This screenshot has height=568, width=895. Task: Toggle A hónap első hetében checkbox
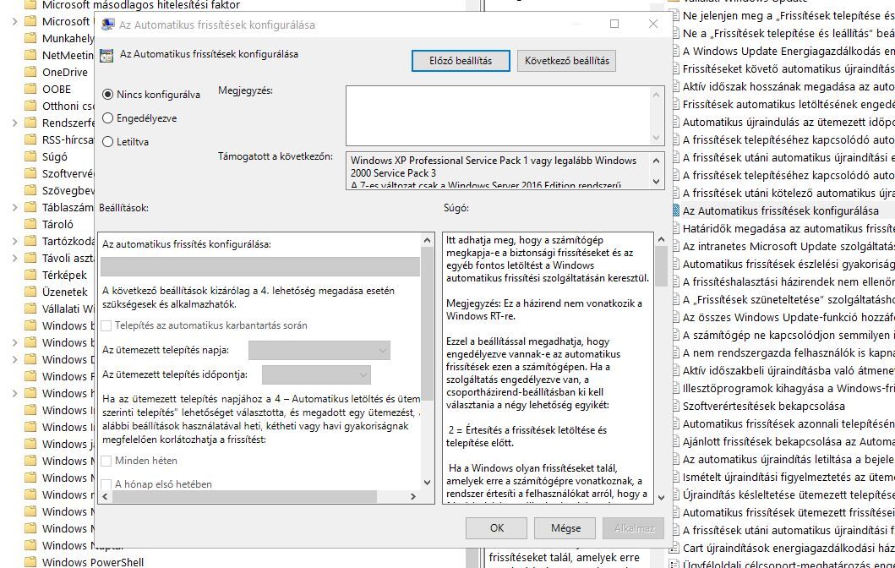106,484
